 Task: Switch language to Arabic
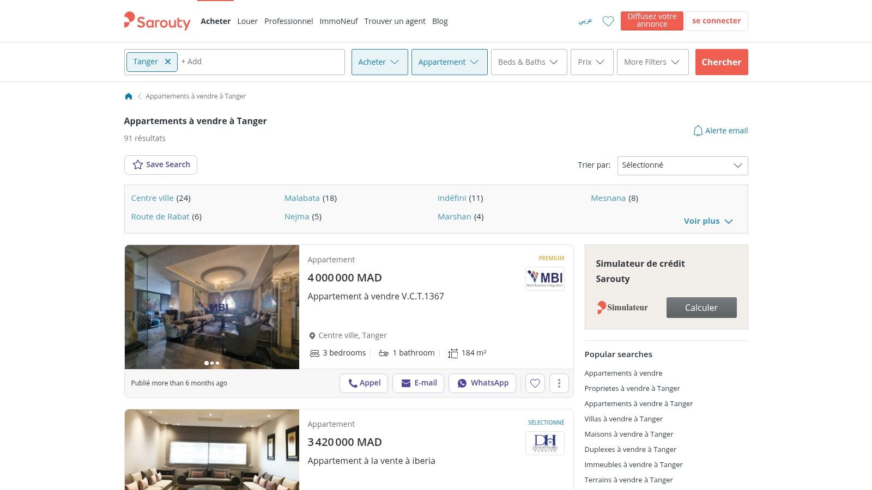point(585,21)
